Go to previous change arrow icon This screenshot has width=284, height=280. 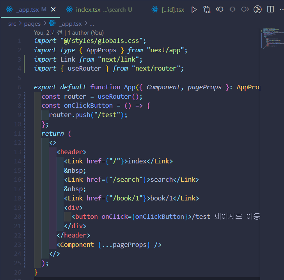[220, 9]
